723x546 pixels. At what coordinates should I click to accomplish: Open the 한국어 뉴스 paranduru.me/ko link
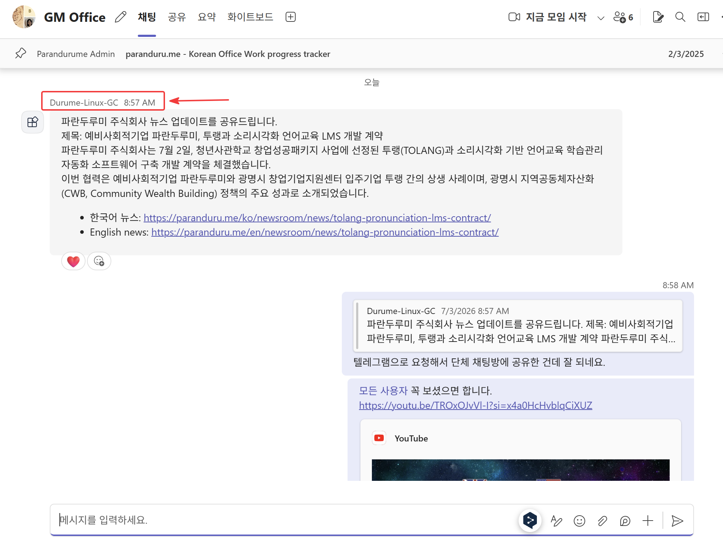coord(317,218)
